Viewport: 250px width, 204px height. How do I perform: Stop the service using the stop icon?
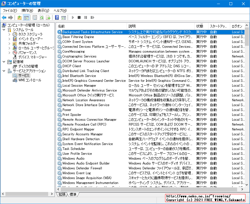pos(79,17)
